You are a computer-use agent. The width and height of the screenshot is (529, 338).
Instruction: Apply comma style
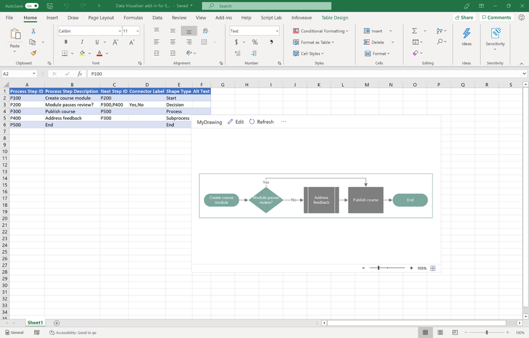271,42
